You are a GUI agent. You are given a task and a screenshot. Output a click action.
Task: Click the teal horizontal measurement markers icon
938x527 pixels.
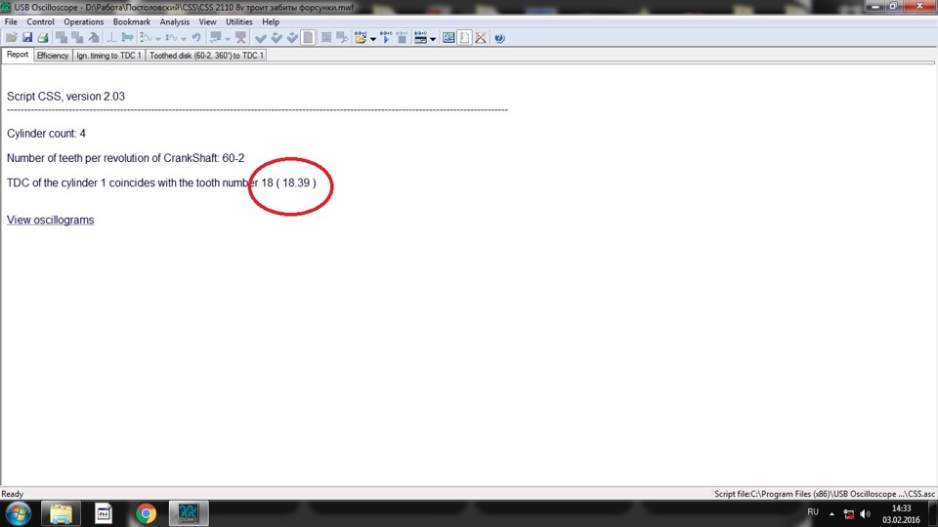[127, 38]
